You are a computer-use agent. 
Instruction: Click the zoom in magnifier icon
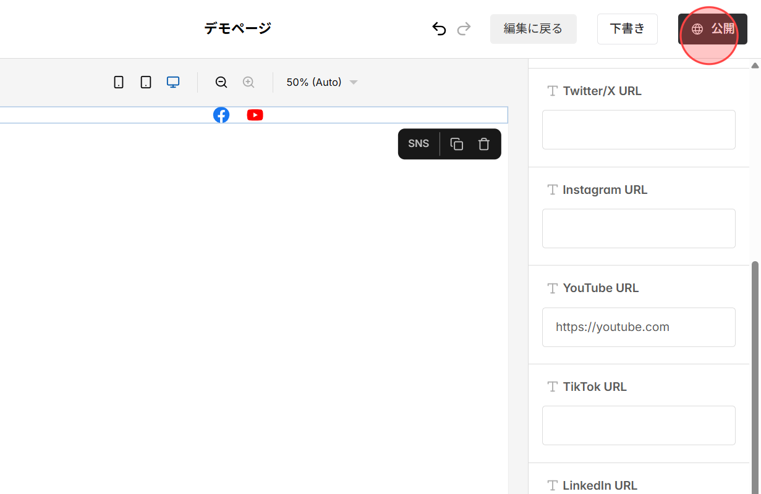click(249, 82)
